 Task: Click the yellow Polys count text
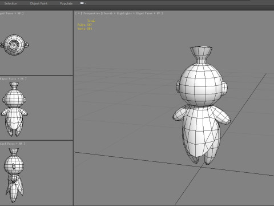coord(84,25)
